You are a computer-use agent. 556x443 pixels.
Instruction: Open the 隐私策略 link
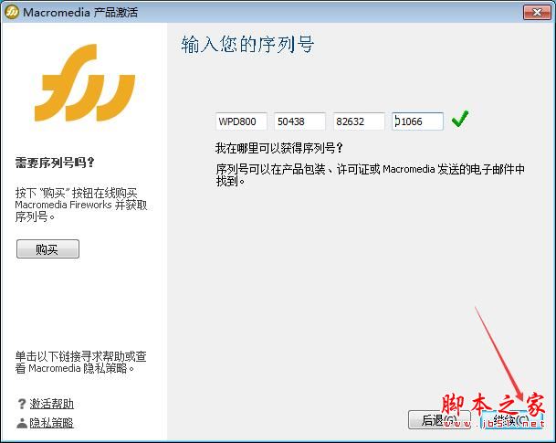click(51, 423)
